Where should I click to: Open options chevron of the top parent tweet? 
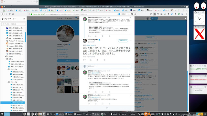click(130, 17)
